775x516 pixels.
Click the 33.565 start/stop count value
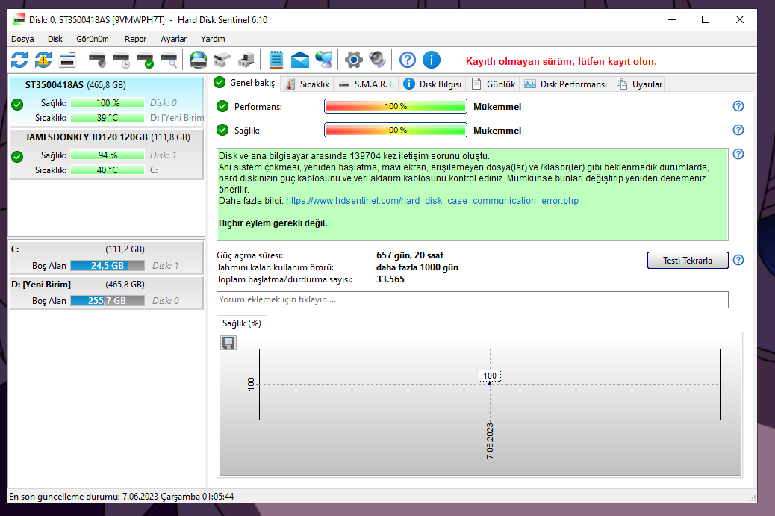[390, 279]
